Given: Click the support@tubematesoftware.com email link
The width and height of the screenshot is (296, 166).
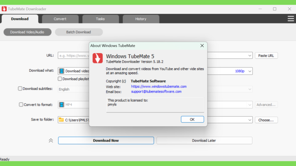Looking at the screenshot, I should 156,91.
